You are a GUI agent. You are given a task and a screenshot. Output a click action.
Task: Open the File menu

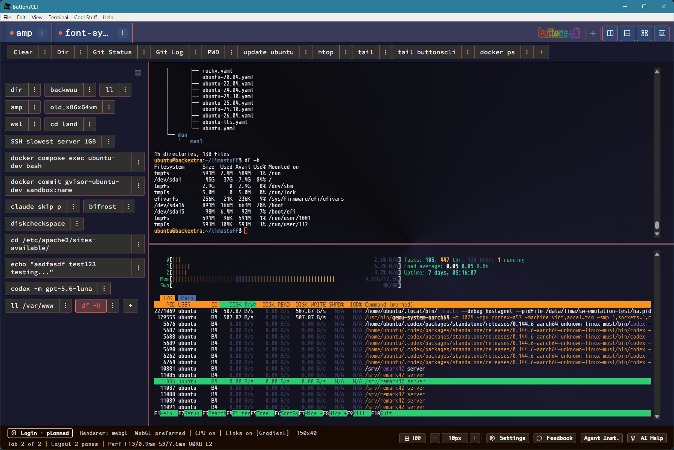coord(7,17)
